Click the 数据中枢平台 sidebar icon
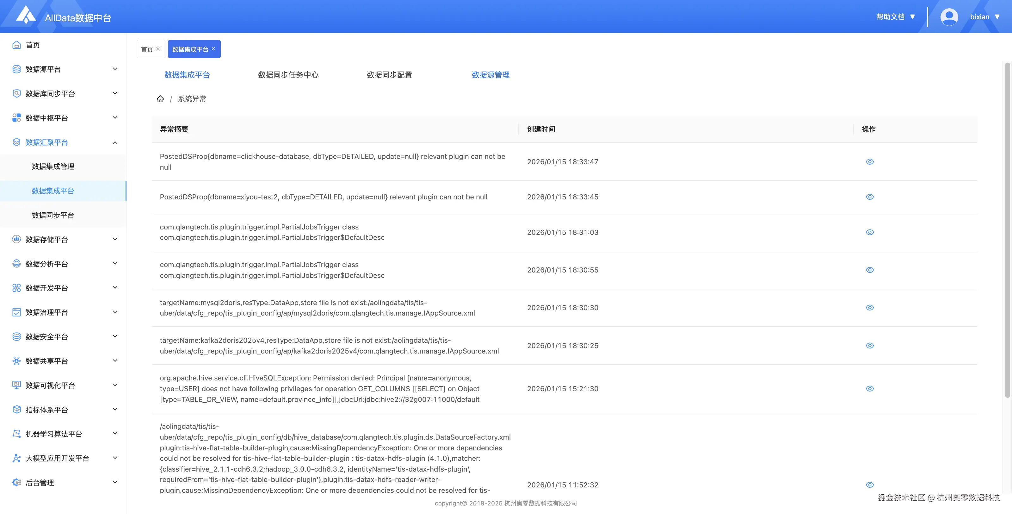The height and width of the screenshot is (514, 1012). [16, 118]
